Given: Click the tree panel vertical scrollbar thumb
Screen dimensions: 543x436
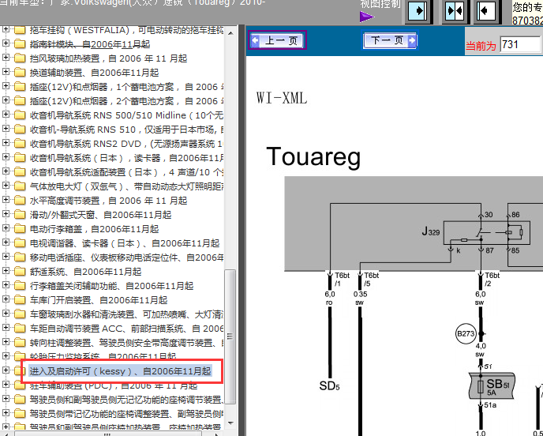Looking at the screenshot, I should pyautogui.click(x=230, y=336).
